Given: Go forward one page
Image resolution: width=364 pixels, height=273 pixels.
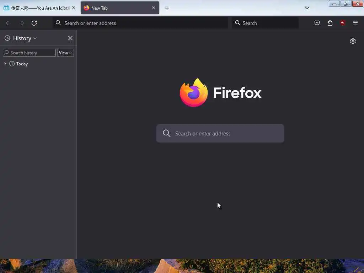Looking at the screenshot, I should [x=21, y=23].
